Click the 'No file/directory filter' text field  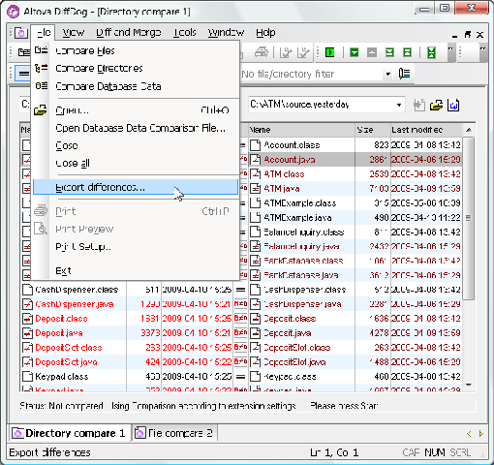312,75
